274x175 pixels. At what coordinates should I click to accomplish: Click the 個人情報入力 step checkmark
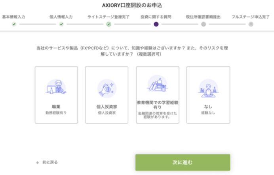pos(61,24)
